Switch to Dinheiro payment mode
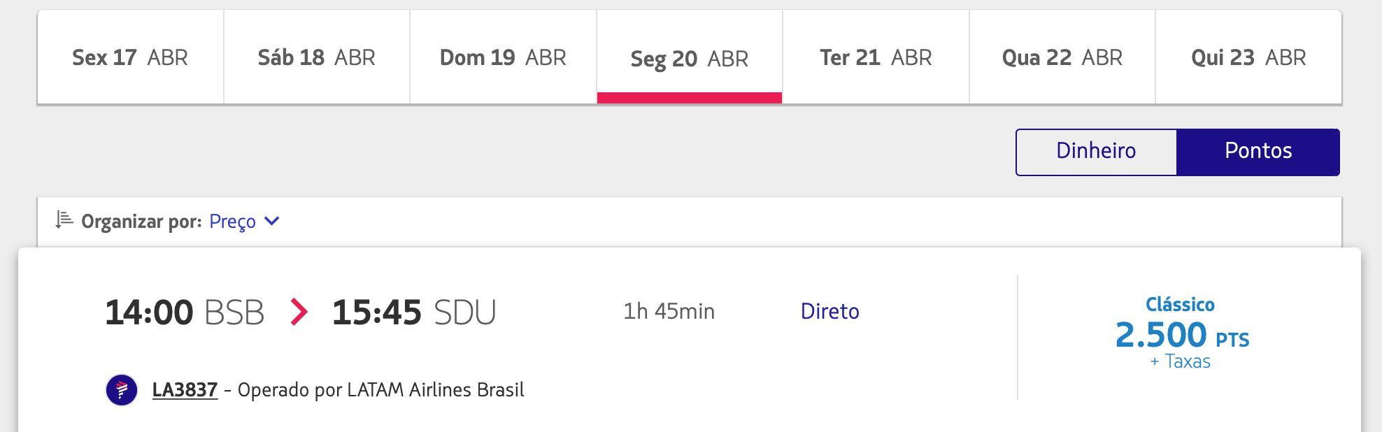 point(1096,152)
